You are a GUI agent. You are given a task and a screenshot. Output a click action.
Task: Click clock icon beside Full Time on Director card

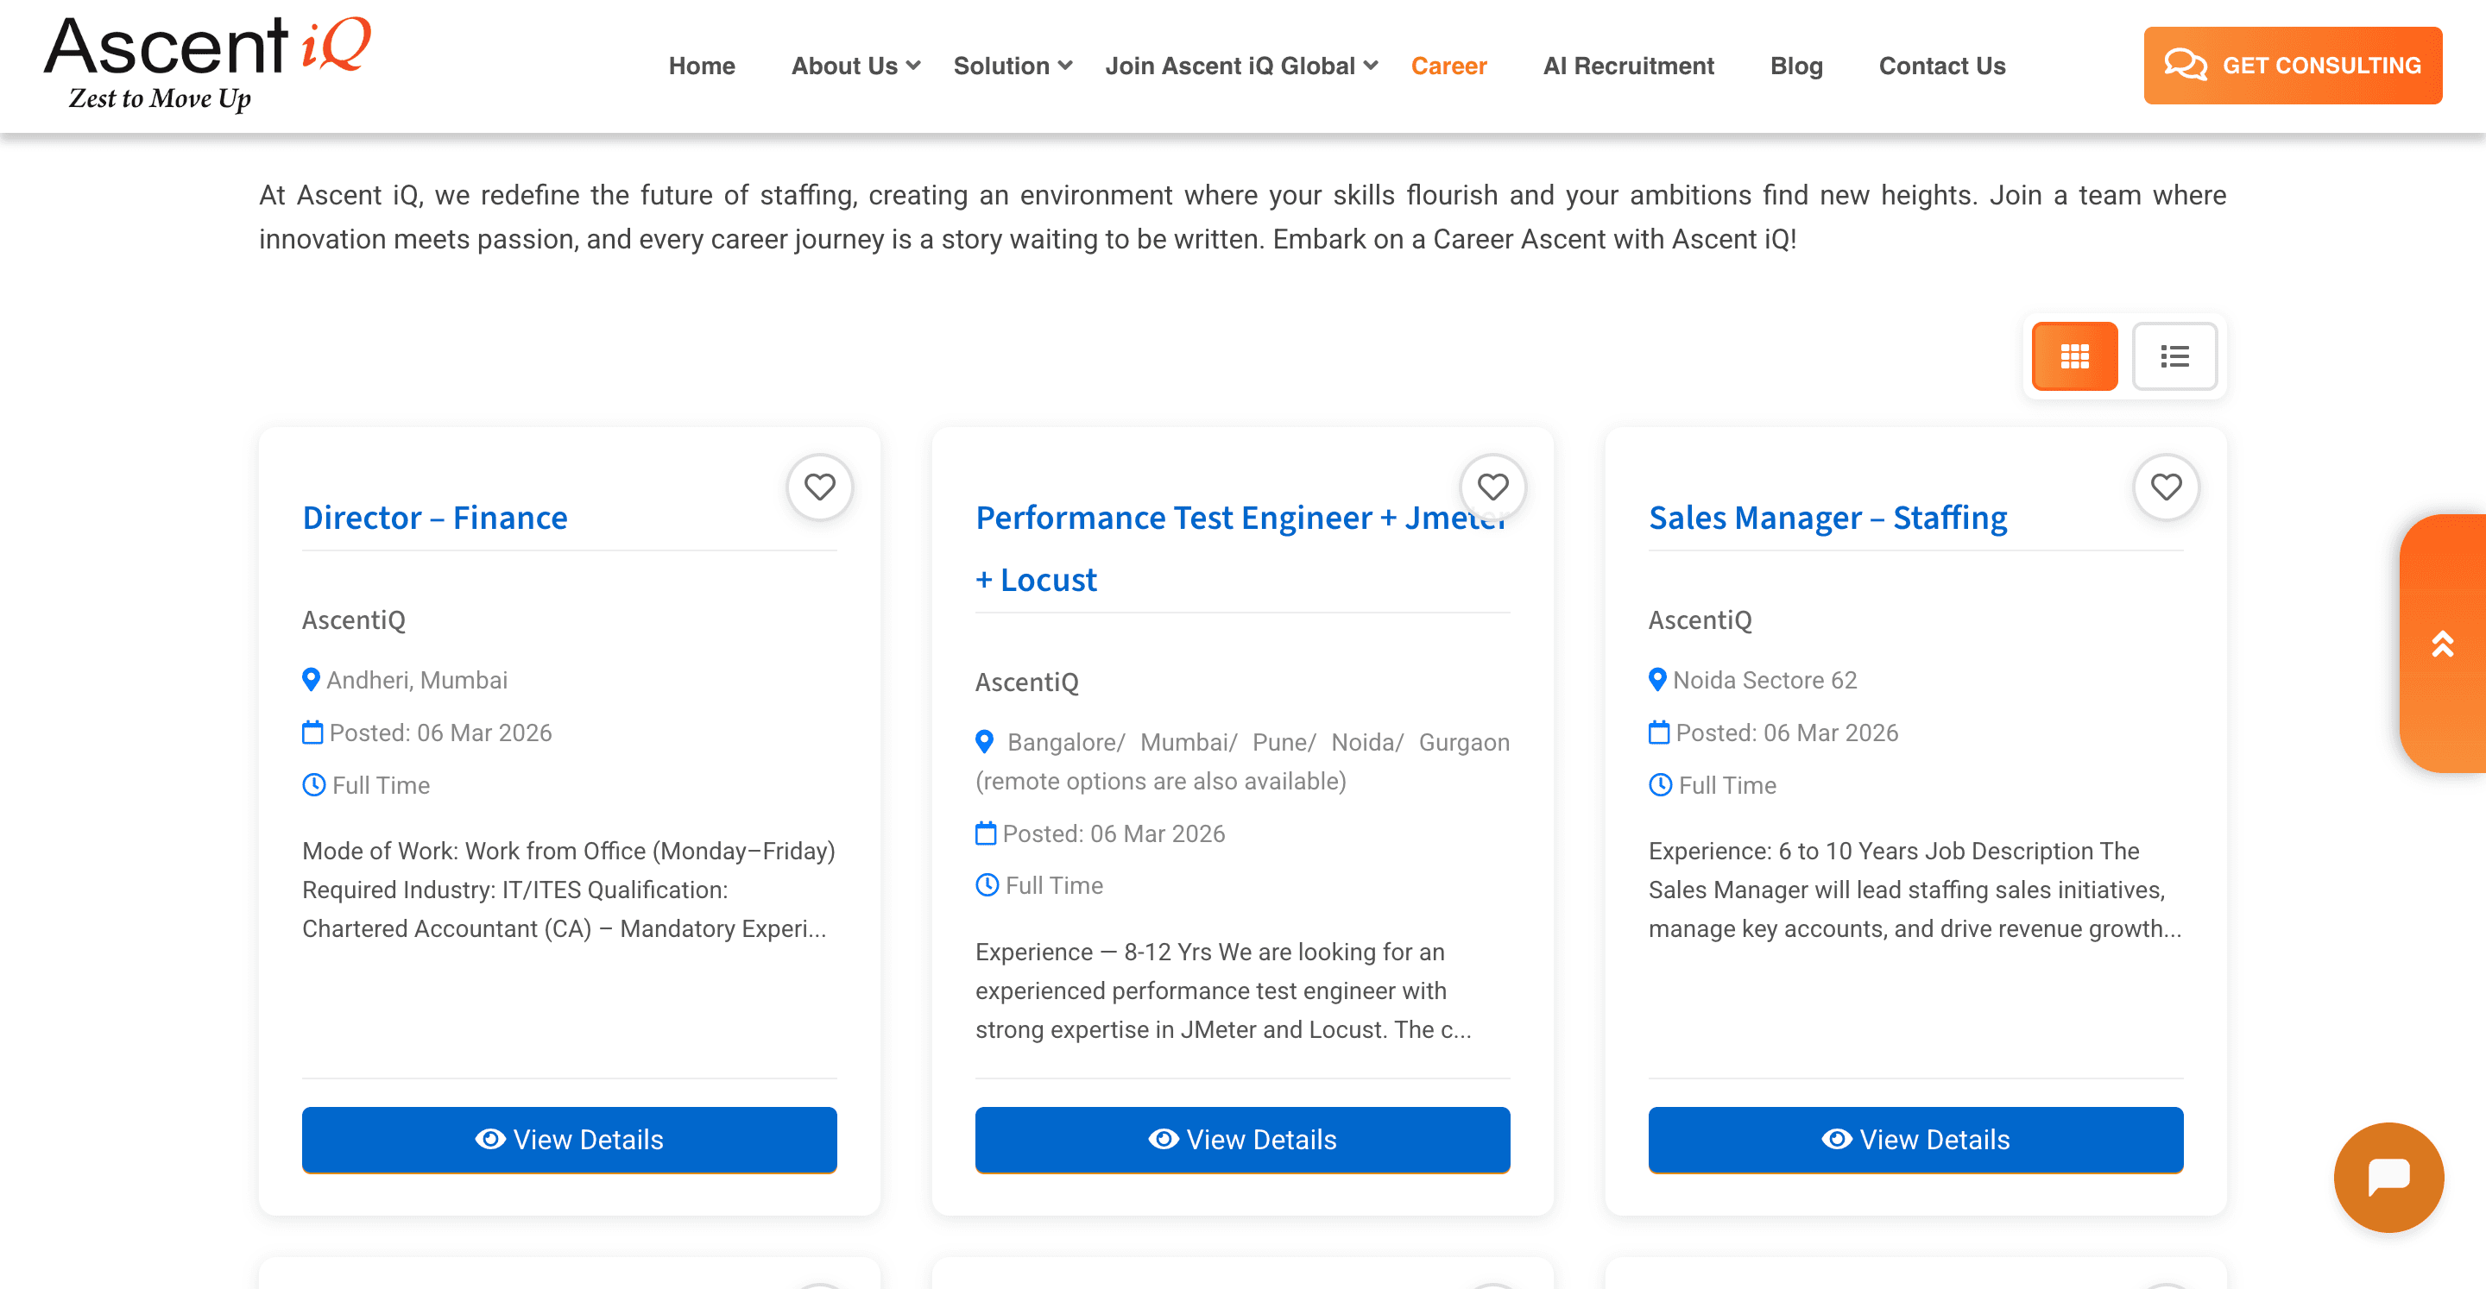point(313,784)
